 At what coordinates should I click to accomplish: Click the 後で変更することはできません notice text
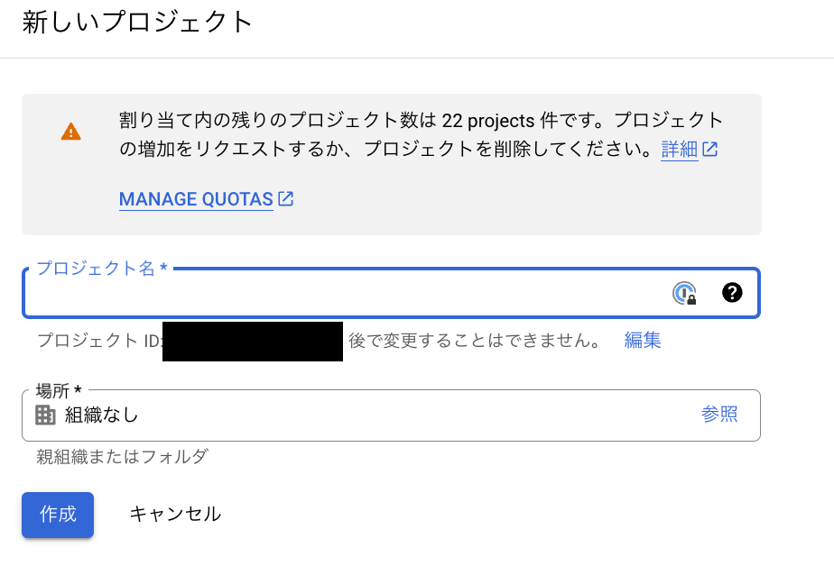474,341
